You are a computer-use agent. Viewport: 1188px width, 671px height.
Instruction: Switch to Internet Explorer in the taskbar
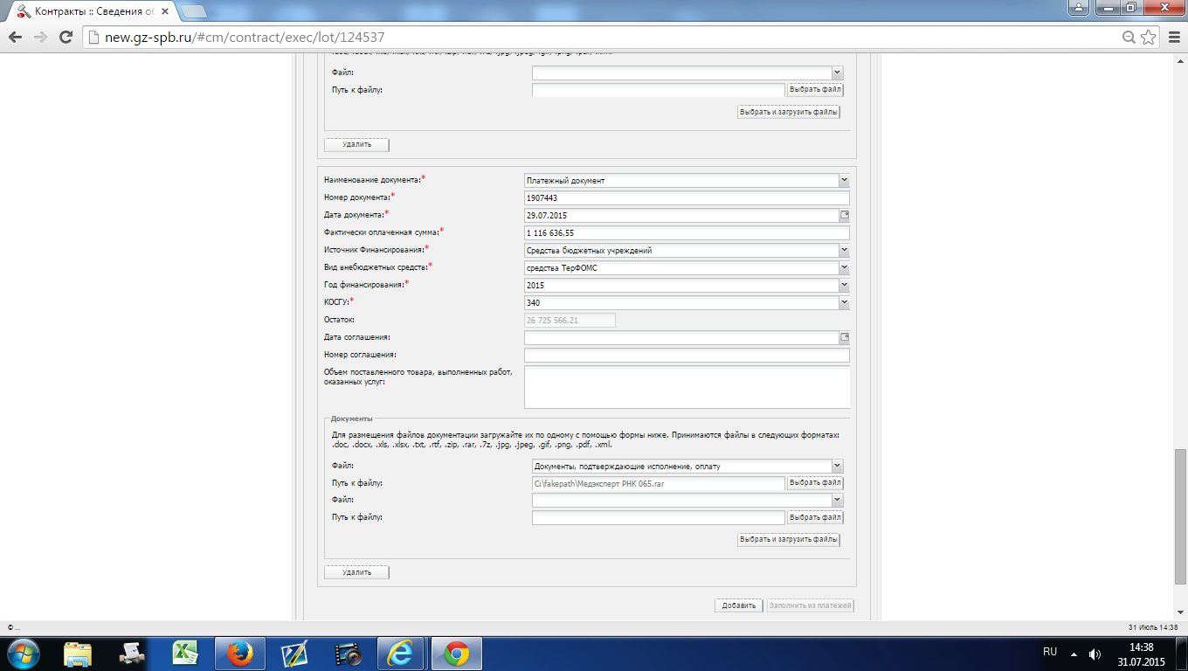[x=403, y=653]
